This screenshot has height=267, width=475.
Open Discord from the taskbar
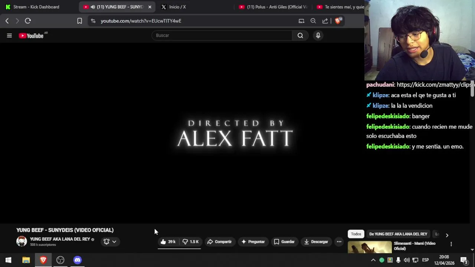77,260
